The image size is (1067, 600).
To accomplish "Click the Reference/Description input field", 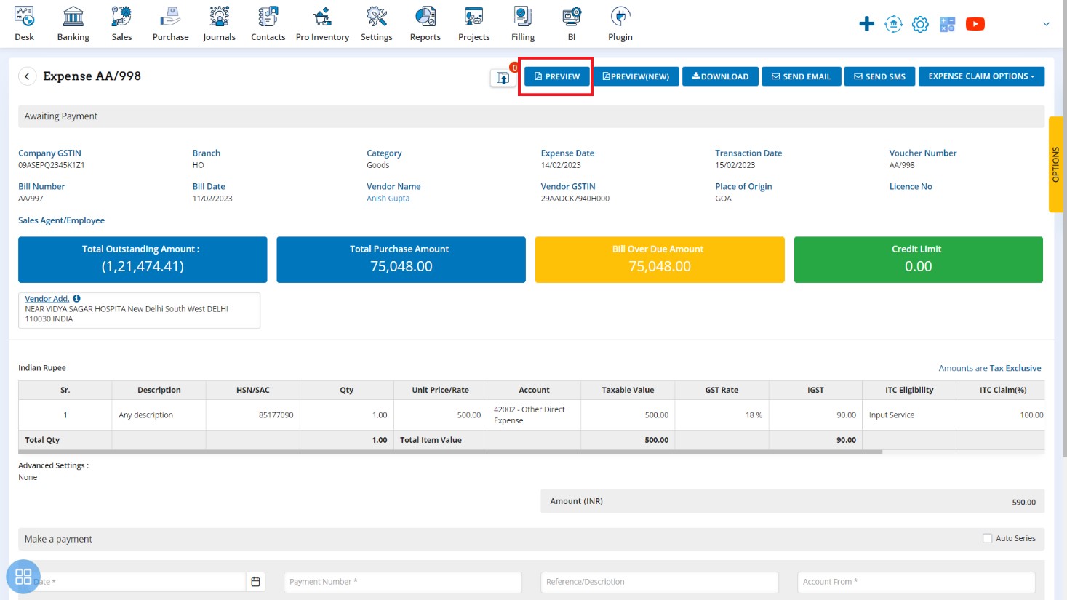I will (659, 582).
